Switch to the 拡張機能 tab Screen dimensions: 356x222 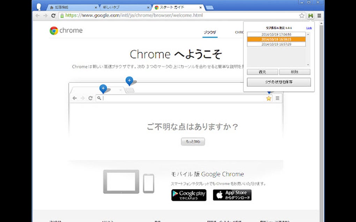73,7
